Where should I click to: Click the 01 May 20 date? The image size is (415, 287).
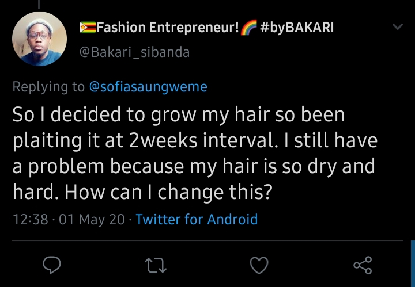pyautogui.click(x=91, y=219)
